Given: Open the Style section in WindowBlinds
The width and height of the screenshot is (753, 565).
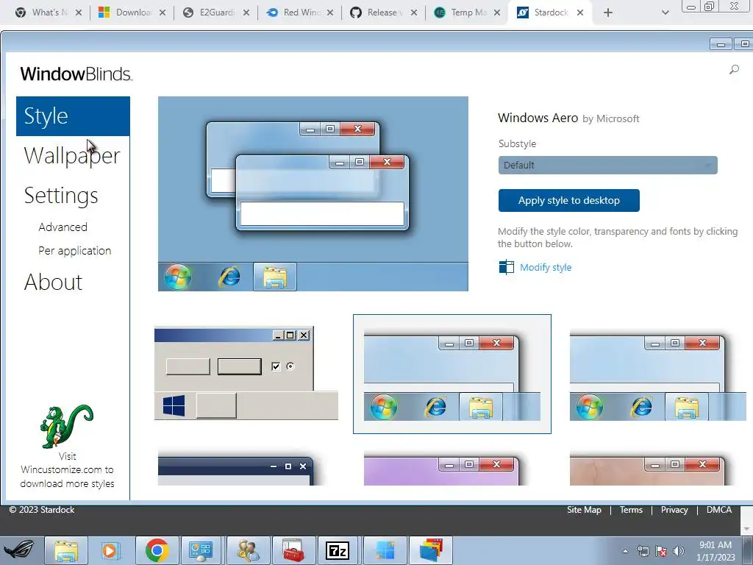Looking at the screenshot, I should point(73,116).
